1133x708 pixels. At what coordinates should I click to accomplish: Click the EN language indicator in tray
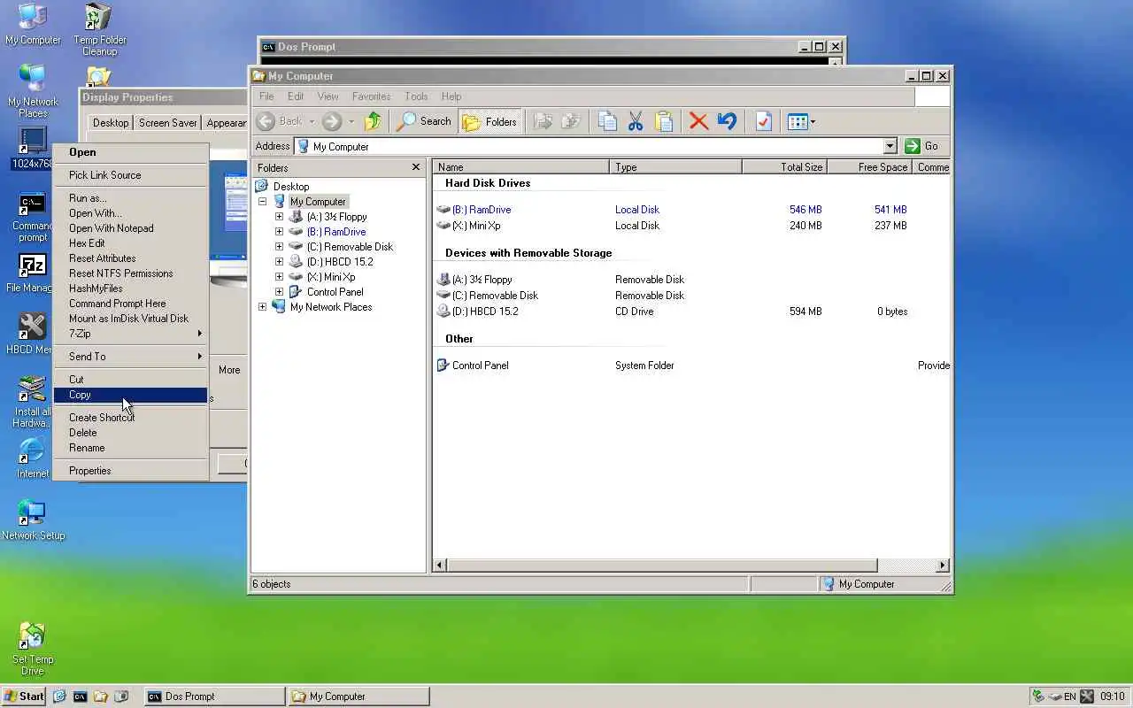coord(1070,696)
